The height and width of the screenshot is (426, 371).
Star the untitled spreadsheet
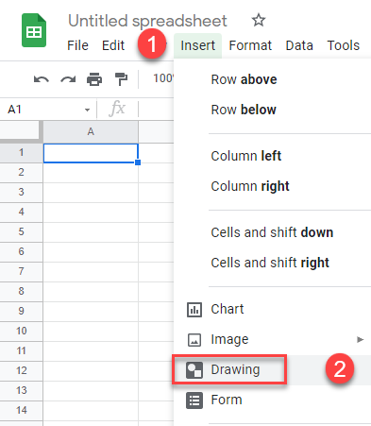coord(259,21)
